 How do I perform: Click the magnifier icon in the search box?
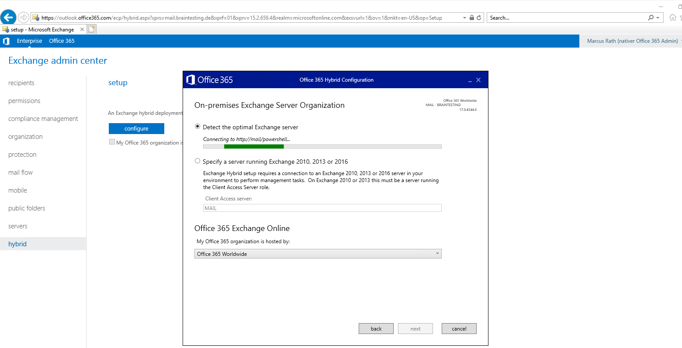(x=651, y=17)
